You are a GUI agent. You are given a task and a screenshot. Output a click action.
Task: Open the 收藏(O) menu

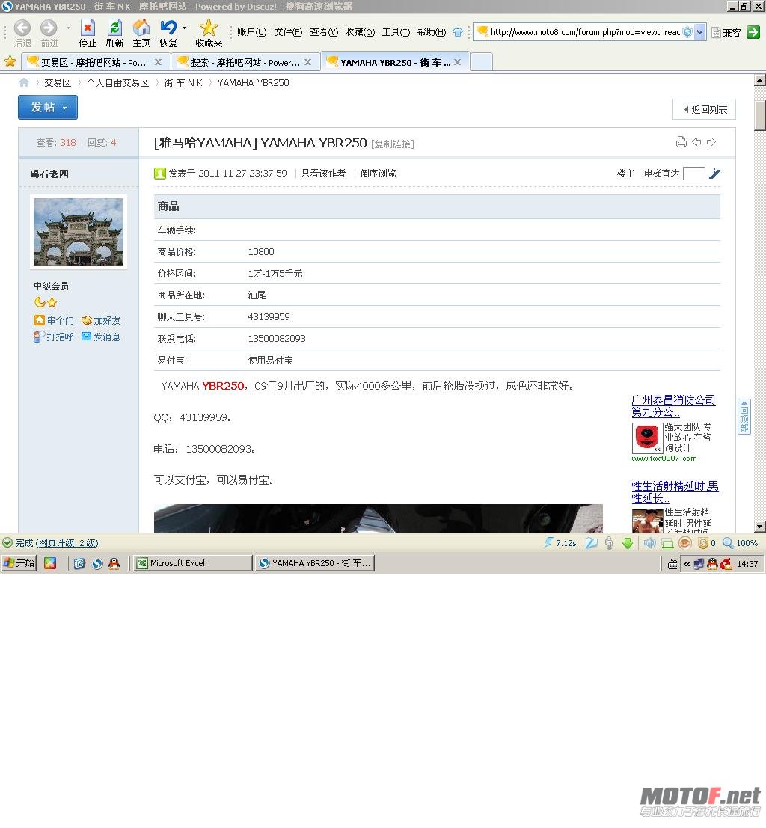360,32
